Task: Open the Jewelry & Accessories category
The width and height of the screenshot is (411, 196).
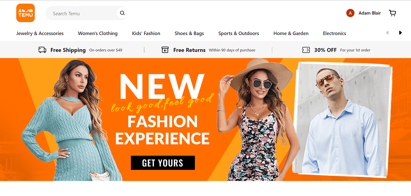Action: point(40,33)
